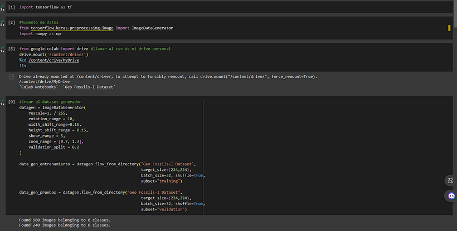Run cell [9] creating the dataset generator

pos(11,101)
